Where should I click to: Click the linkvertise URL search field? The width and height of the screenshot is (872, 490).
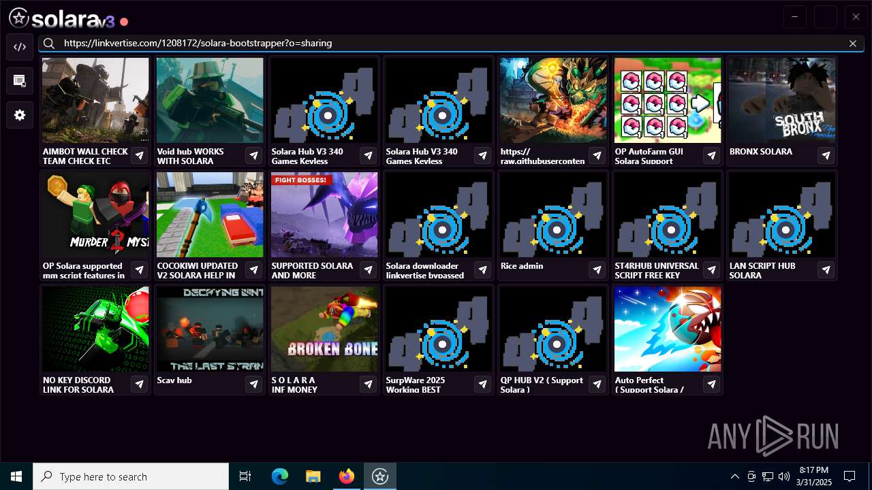click(x=451, y=44)
